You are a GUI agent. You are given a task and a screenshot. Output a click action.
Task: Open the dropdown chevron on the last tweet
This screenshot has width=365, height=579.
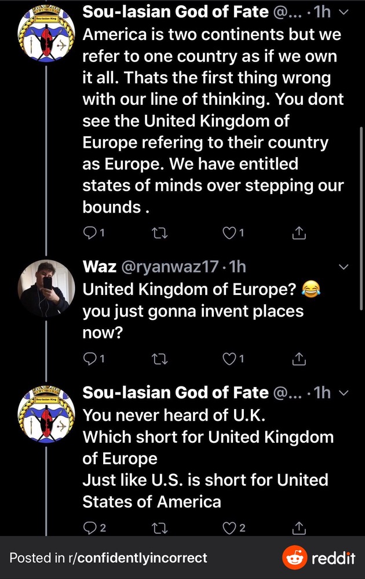(x=344, y=394)
